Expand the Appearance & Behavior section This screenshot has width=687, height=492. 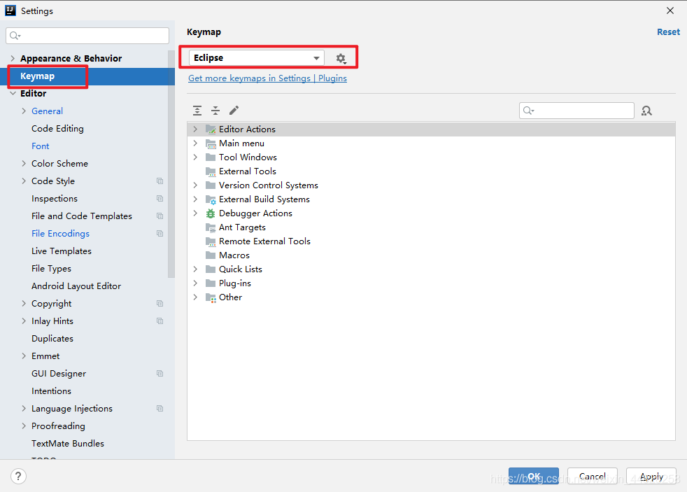13,58
